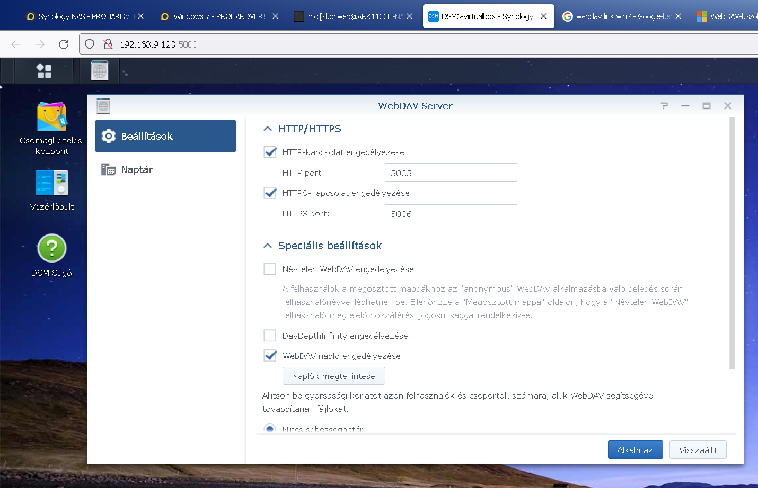Viewport: 758px width, 488px height.
Task: Collapse the HTTP/HTTPS section
Action: click(x=268, y=129)
